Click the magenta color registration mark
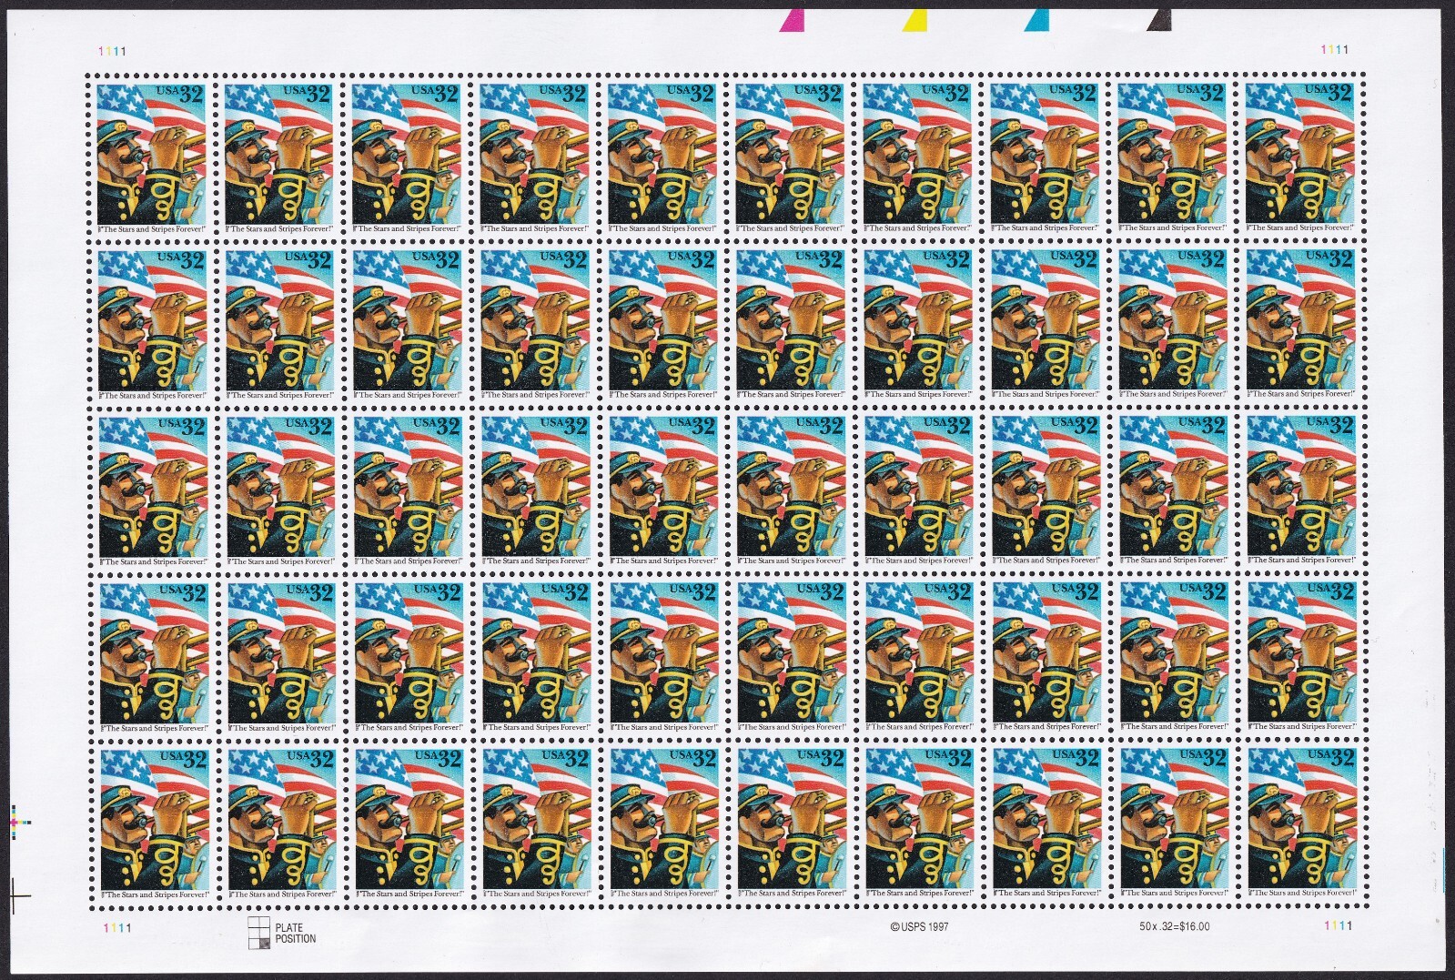Image resolution: width=1455 pixels, height=980 pixels. pos(793,18)
